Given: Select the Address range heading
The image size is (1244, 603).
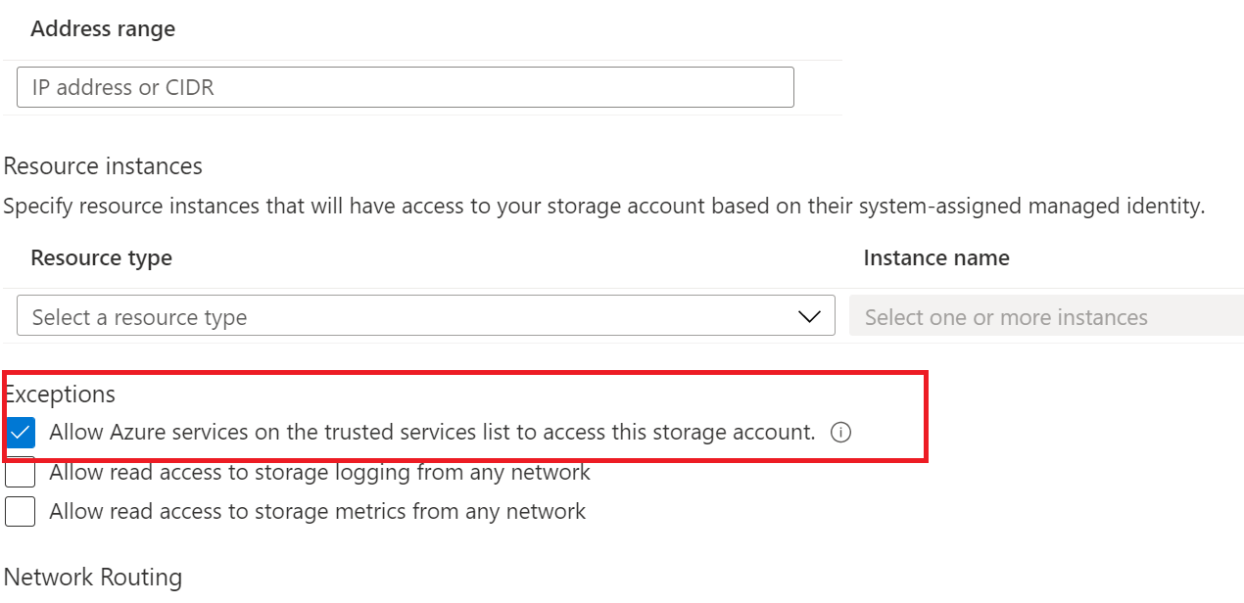Looking at the screenshot, I should point(102,28).
